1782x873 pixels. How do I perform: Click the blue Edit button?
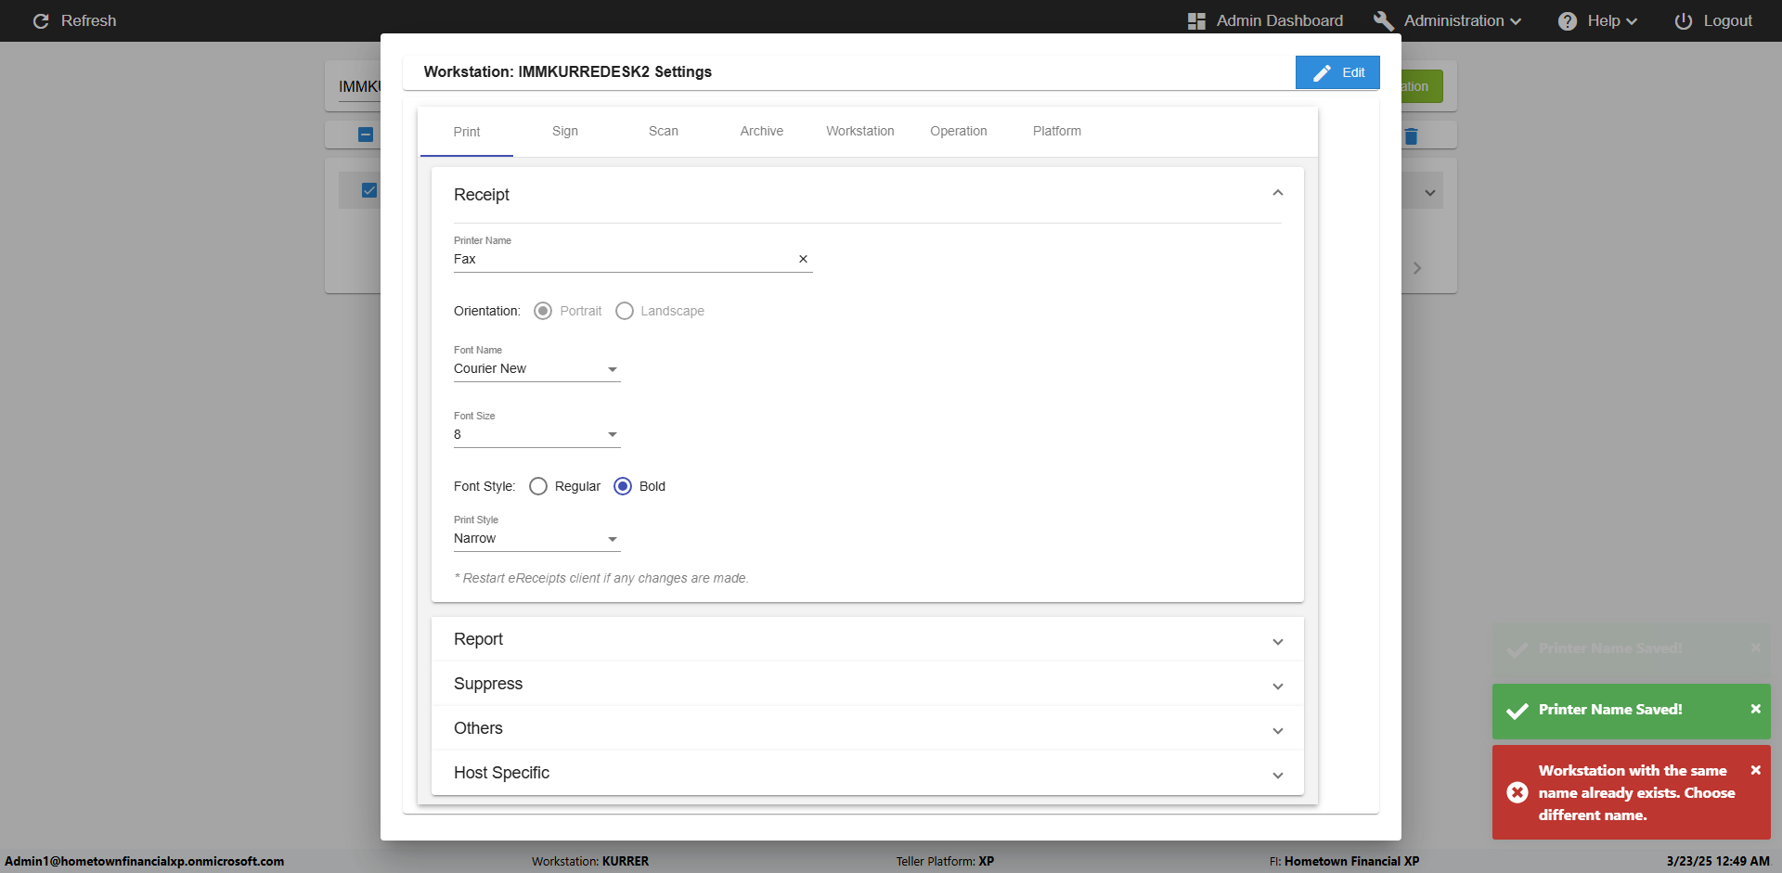1336,72
